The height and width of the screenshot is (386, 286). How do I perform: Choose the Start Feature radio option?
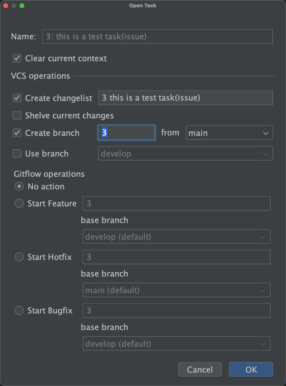(19, 204)
